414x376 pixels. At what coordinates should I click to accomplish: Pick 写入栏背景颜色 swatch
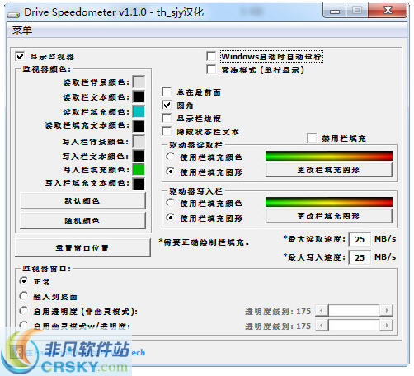[139, 141]
